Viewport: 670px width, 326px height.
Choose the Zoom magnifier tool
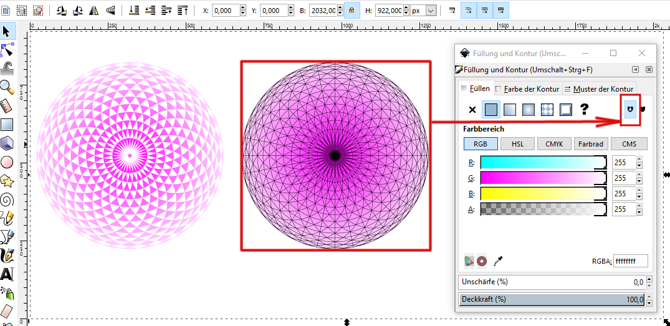(x=7, y=87)
